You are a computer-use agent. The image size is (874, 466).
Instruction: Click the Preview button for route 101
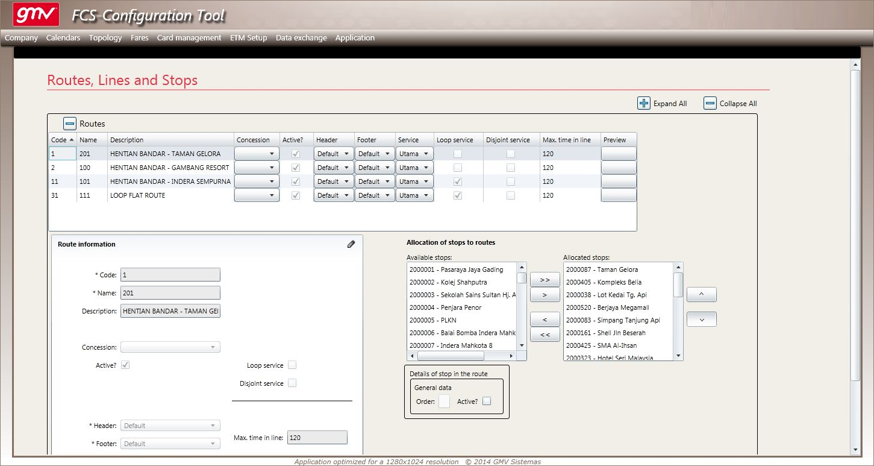coord(619,181)
